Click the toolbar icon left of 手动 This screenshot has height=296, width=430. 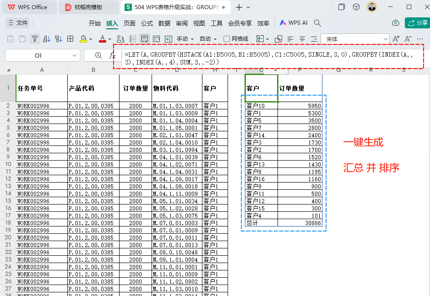(x=169, y=39)
